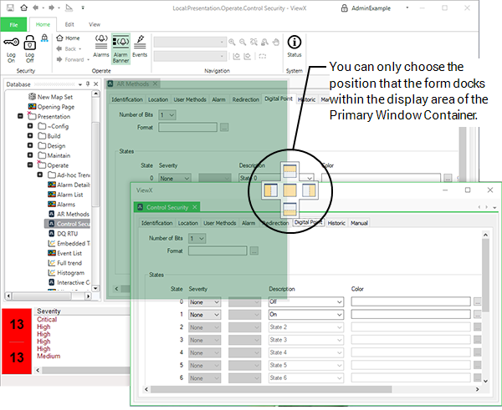
Task: Open the Status info icon
Action: [x=294, y=43]
